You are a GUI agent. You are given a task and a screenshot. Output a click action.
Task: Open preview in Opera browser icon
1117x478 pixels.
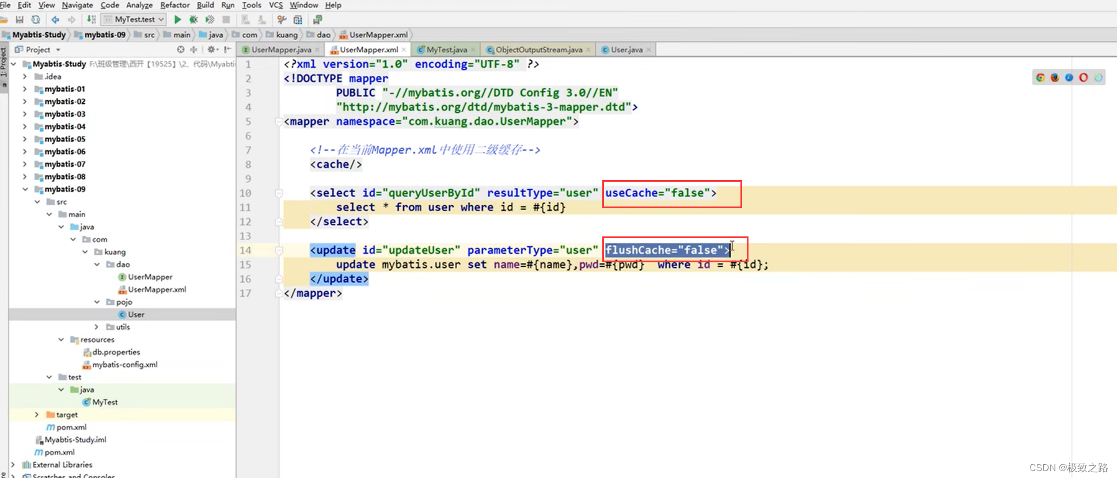pos(1084,78)
